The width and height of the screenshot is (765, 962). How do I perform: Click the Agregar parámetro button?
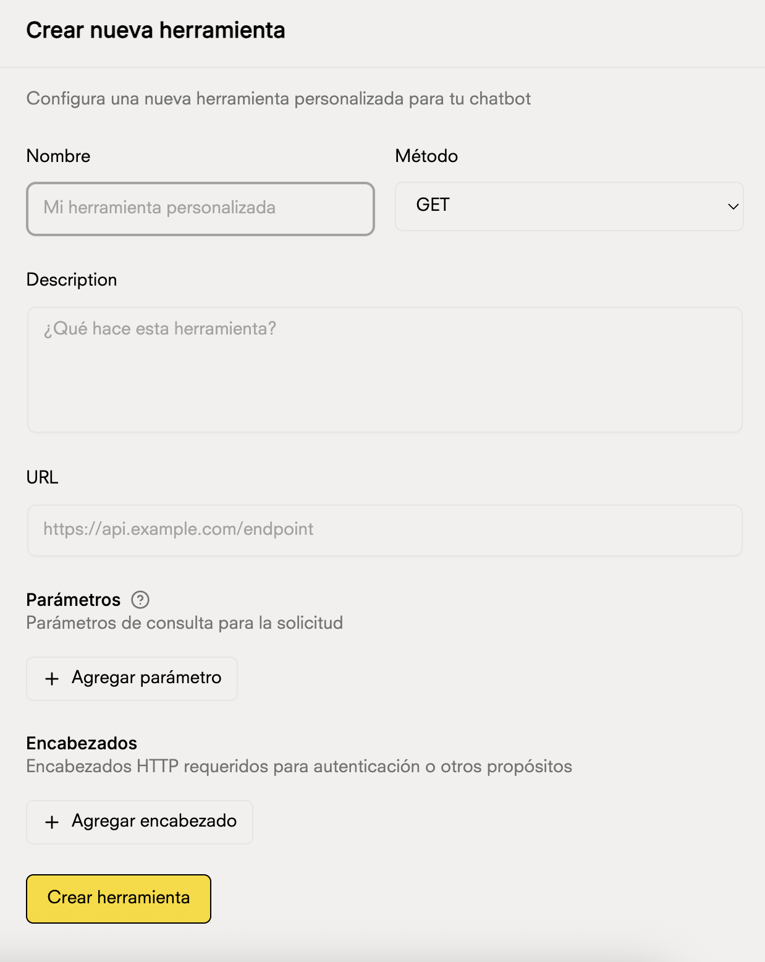click(x=131, y=678)
